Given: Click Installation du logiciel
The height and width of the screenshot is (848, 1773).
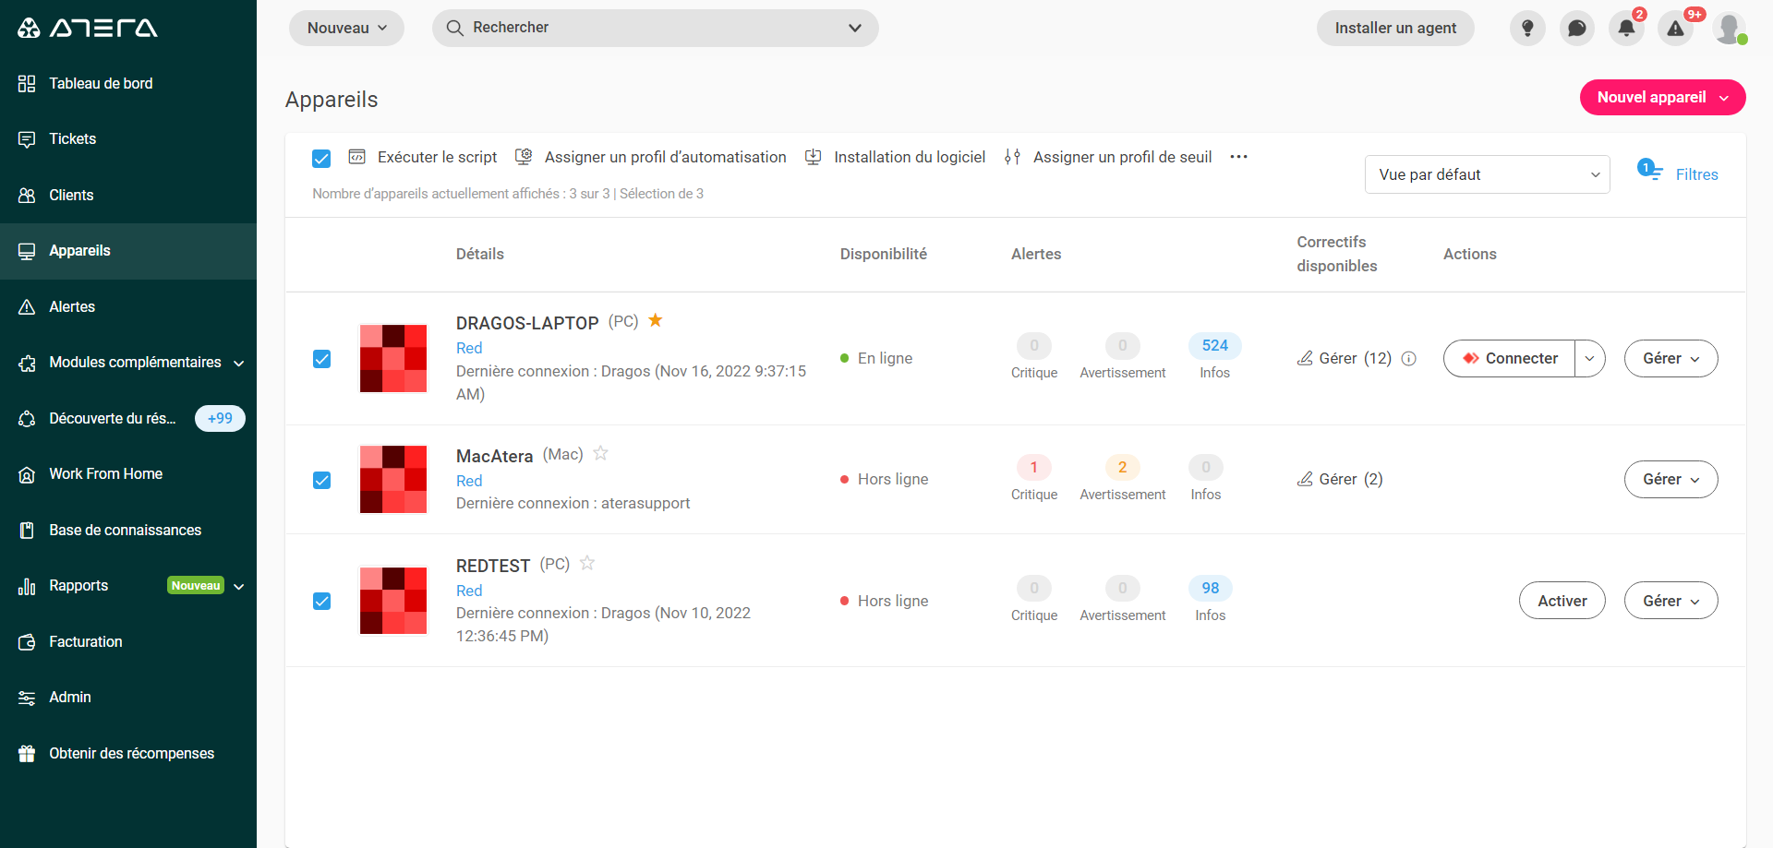Looking at the screenshot, I should pyautogui.click(x=895, y=158).
